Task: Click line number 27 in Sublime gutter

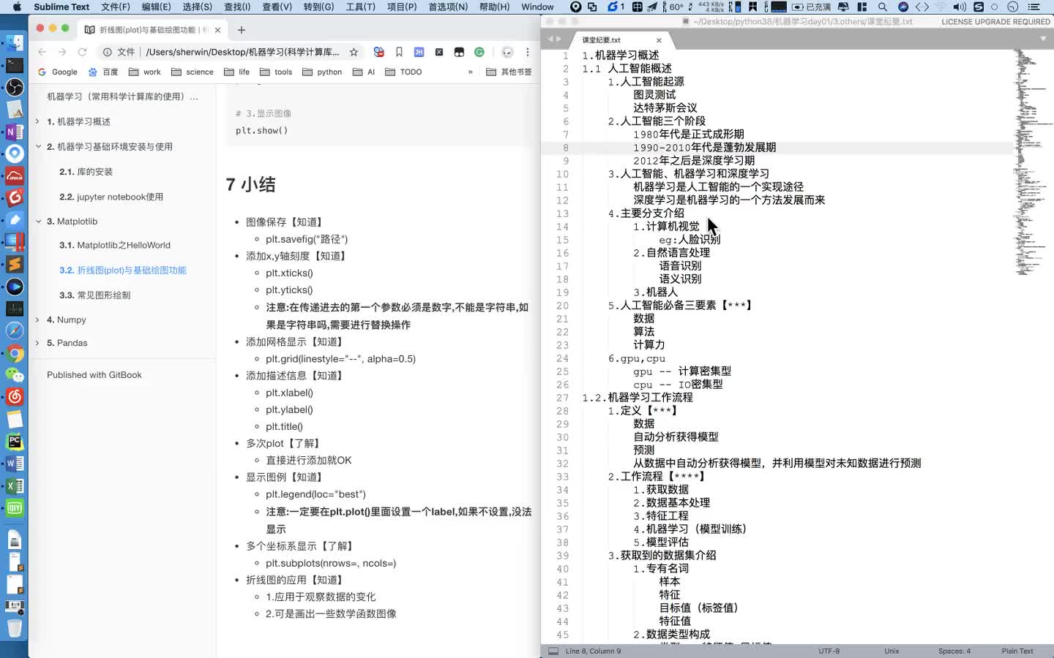Action: pyautogui.click(x=562, y=398)
